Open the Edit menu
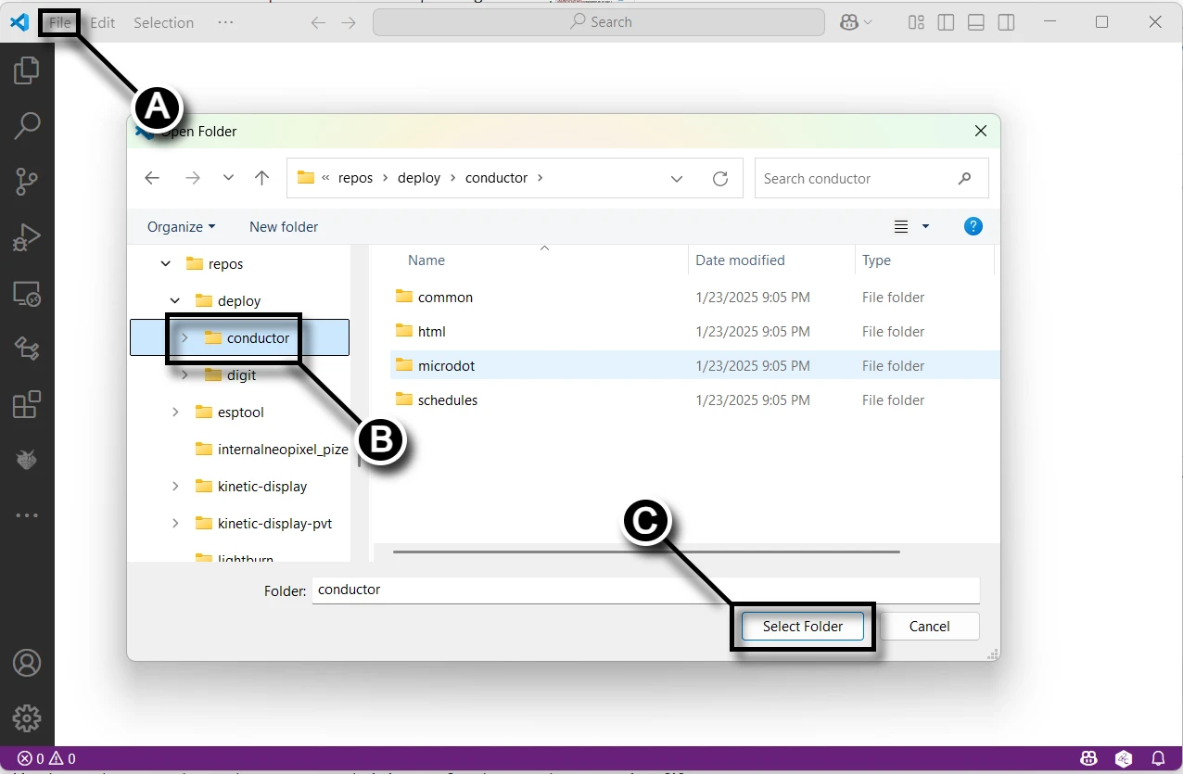The width and height of the screenshot is (1183, 774). tap(103, 22)
